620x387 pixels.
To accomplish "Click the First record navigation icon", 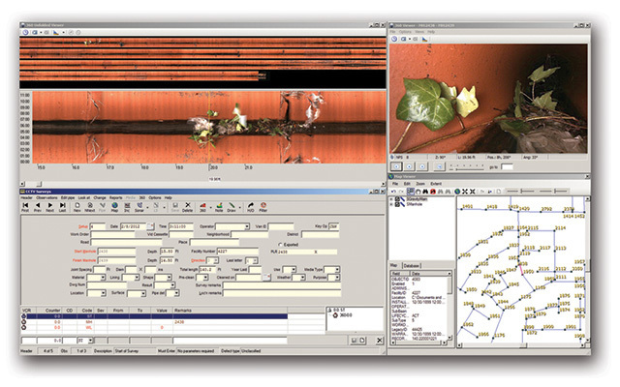I will pos(25,206).
